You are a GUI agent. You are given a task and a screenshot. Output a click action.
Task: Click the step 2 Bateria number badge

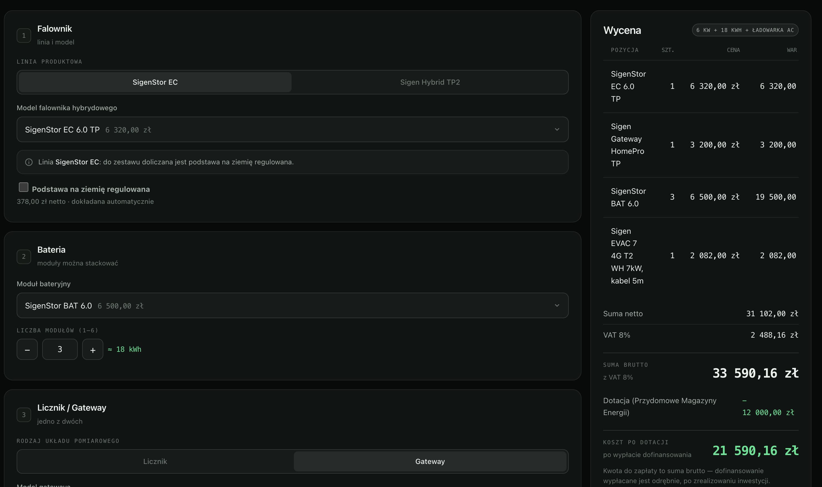point(24,257)
